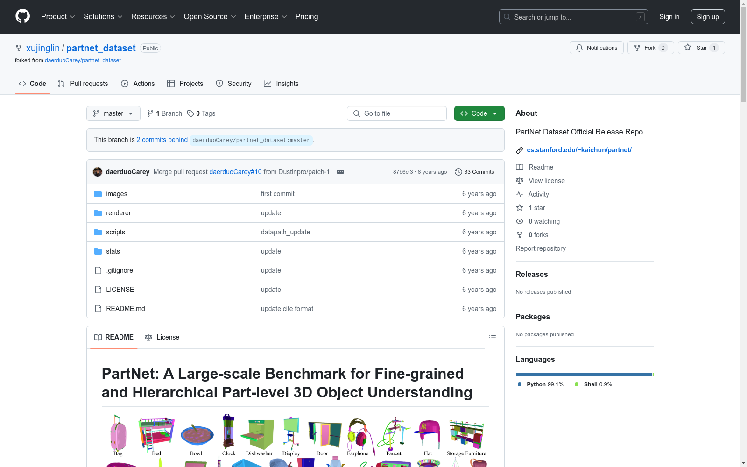This screenshot has width=747, height=467.
Task: Click the Notifications button
Action: [596, 48]
